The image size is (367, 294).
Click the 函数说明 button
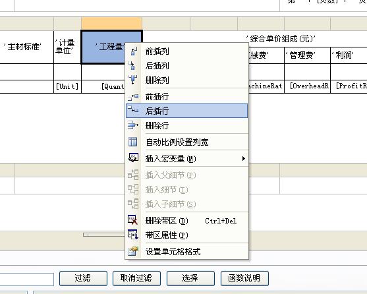(244, 278)
